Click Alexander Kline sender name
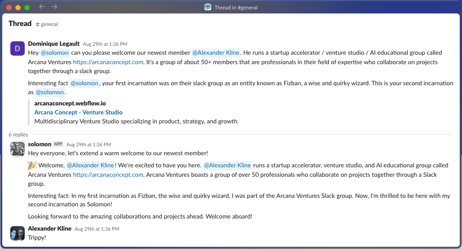Screen dimensions: 462x249 point(49,229)
